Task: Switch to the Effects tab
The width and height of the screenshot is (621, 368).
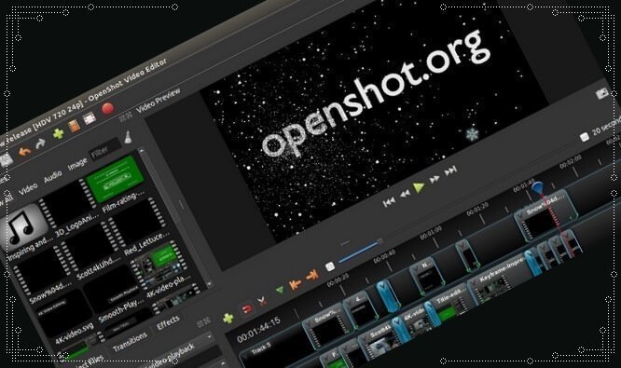Action: pyautogui.click(x=168, y=323)
